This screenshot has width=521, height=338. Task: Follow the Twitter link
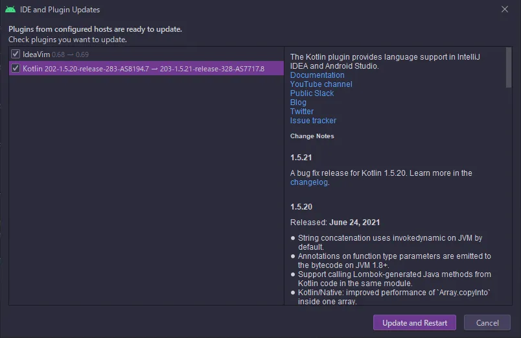pos(301,112)
